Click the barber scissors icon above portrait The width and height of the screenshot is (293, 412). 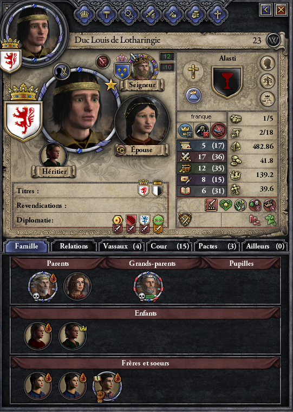pyautogui.click(x=62, y=71)
